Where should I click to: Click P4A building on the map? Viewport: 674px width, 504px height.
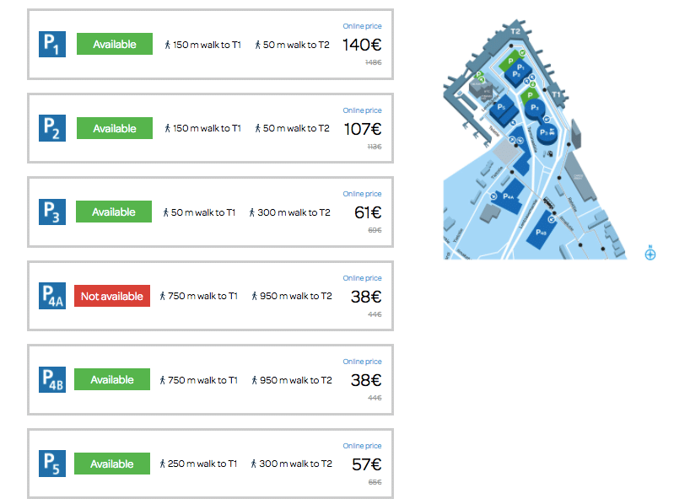(x=510, y=197)
